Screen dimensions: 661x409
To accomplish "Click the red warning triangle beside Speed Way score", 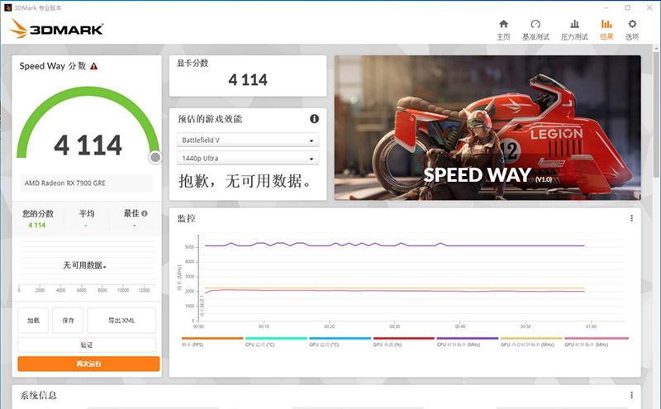I will click(x=94, y=66).
